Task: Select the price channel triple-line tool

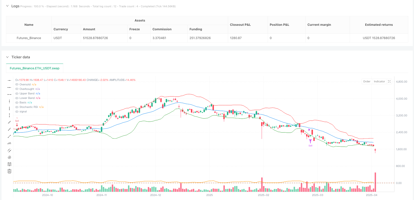Action: tap(9, 157)
